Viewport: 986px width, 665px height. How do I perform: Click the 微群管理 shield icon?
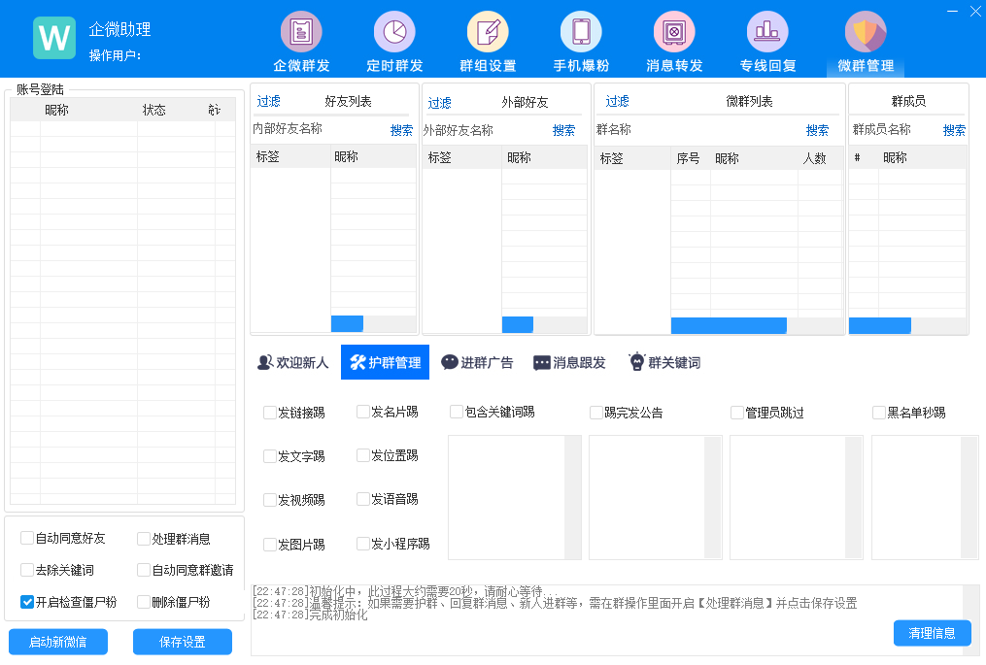pyautogui.click(x=865, y=32)
